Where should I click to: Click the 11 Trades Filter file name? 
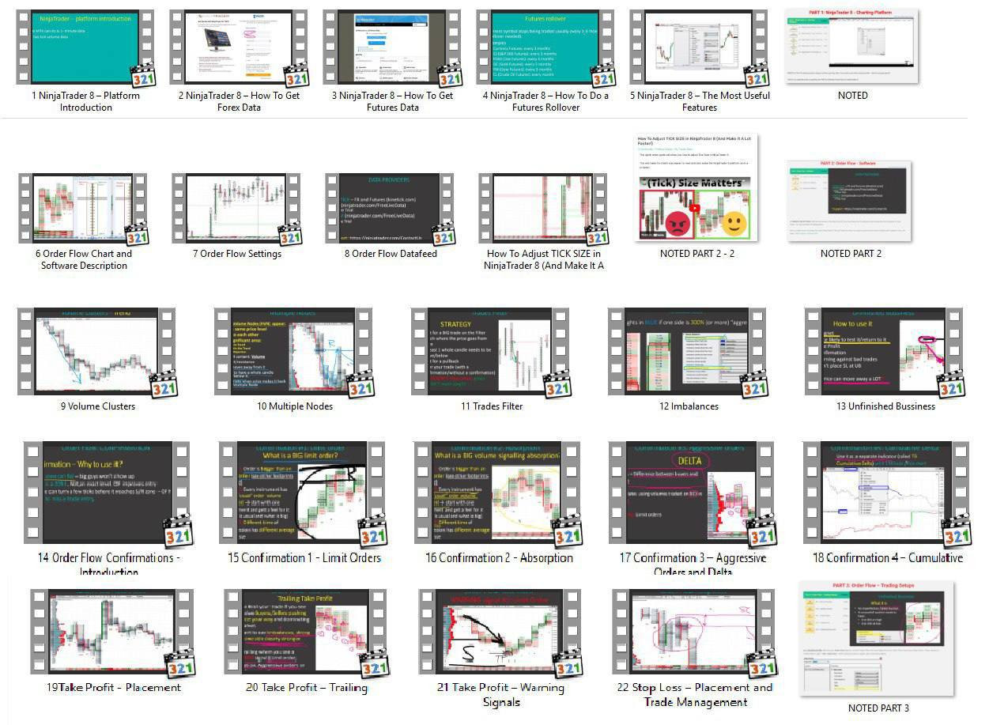point(492,406)
